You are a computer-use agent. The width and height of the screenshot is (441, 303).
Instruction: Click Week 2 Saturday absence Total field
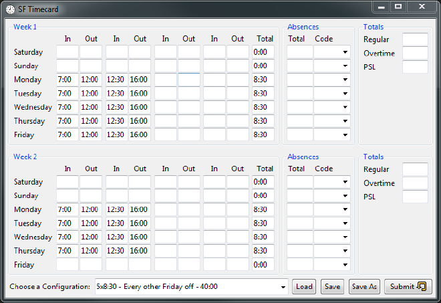[x=300, y=182]
